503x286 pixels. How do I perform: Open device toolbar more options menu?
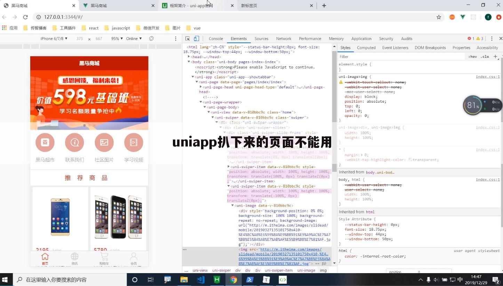pos(176,39)
